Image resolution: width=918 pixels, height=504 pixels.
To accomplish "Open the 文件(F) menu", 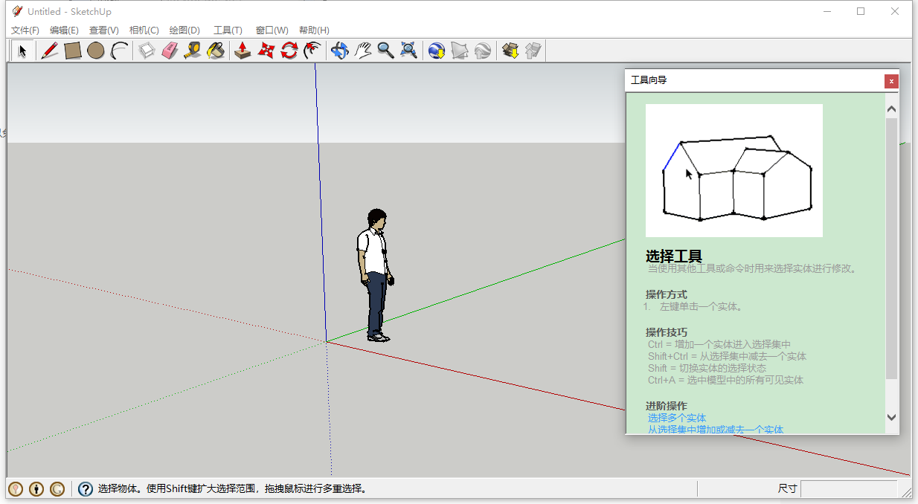I will [25, 30].
